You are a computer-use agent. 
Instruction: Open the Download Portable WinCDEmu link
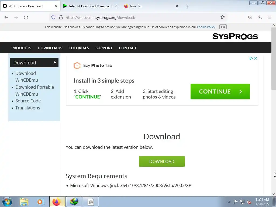click(x=34, y=91)
